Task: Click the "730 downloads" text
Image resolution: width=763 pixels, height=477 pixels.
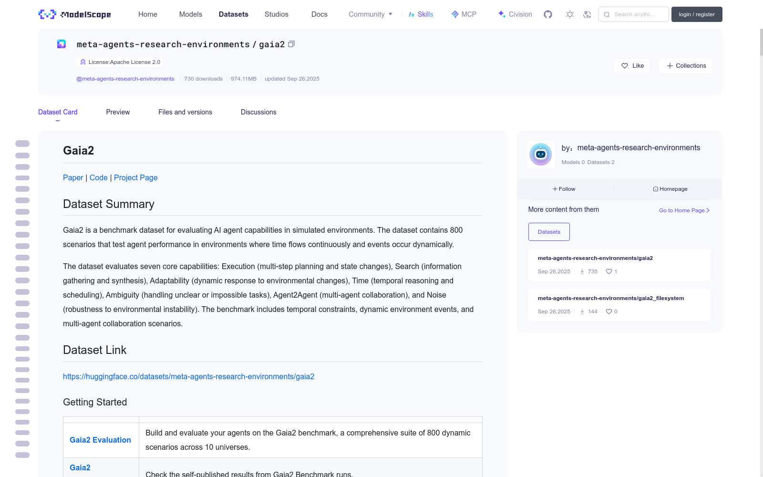Action: pos(204,79)
